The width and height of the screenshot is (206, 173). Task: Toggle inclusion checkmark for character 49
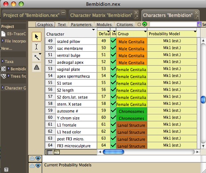coord(113,41)
